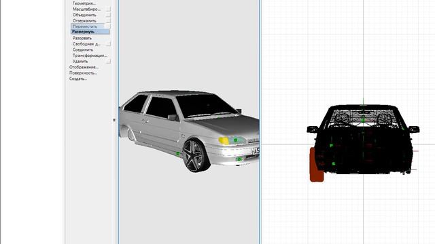Open options box beside Масштабиро...
435x244 pixels.
click(108, 9)
